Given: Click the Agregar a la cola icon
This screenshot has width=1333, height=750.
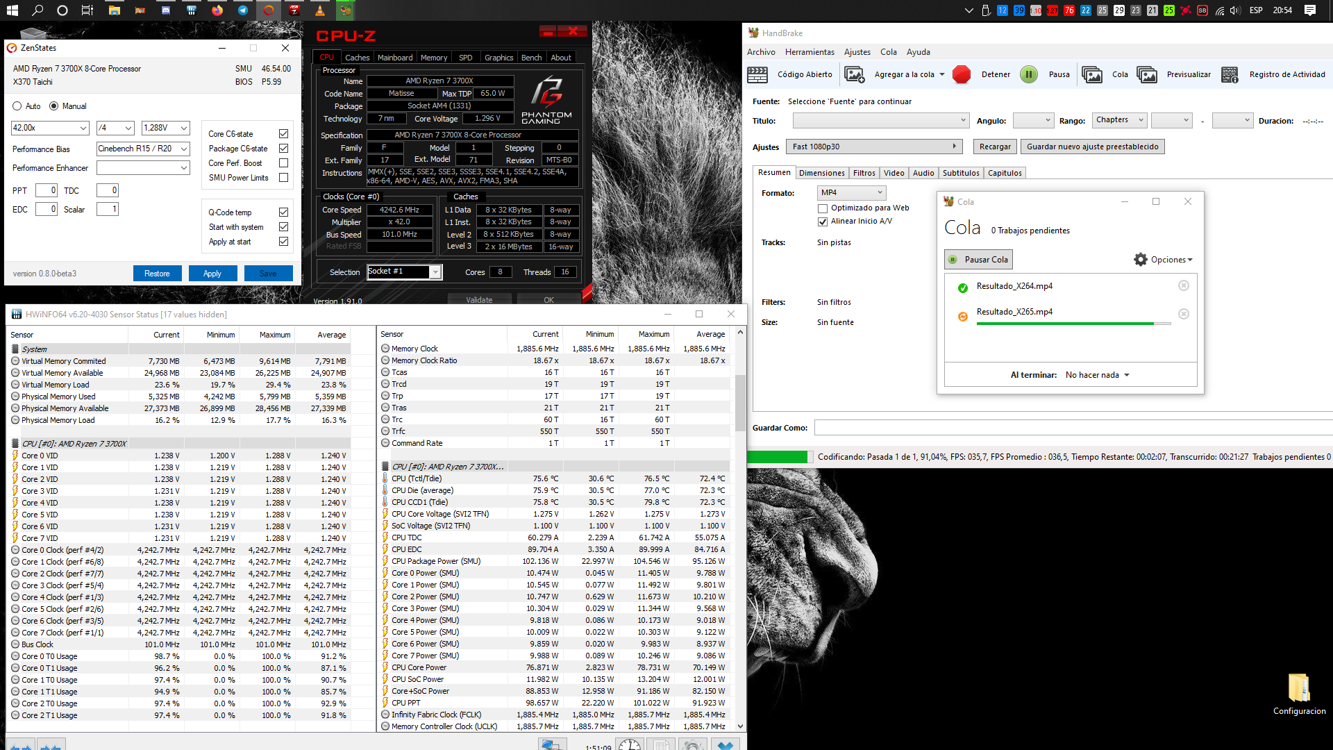Looking at the screenshot, I should tap(854, 74).
